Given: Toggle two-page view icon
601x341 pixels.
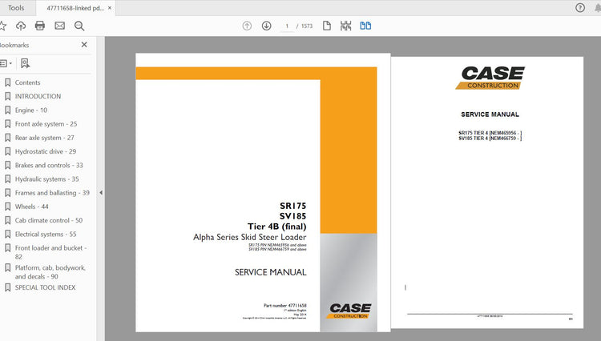Looking at the screenshot, I should click(365, 26).
